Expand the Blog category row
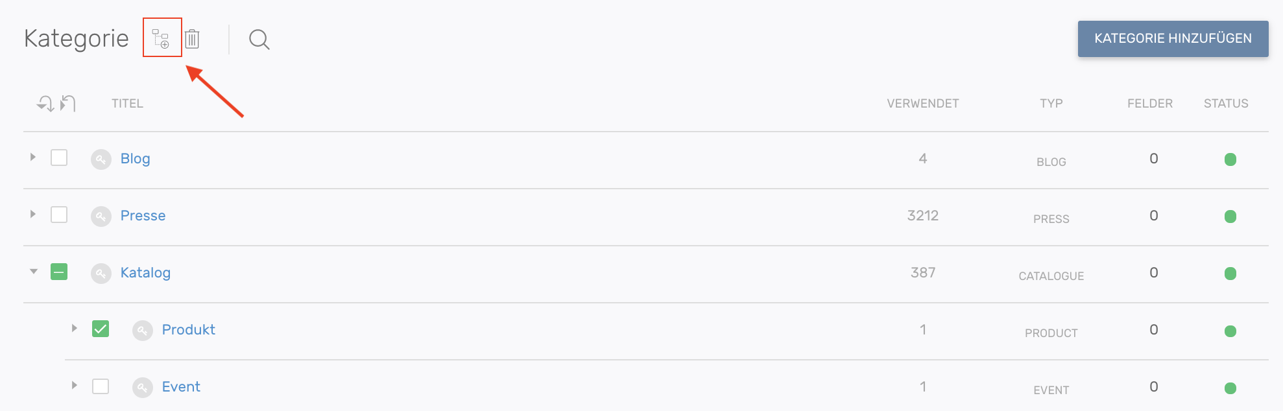 (33, 158)
